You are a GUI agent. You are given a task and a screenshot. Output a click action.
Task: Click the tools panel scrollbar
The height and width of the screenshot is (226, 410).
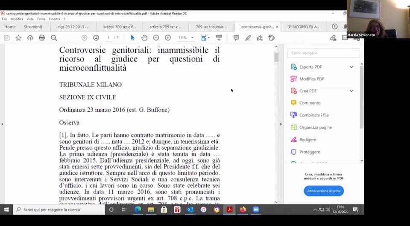[x=362, y=97]
